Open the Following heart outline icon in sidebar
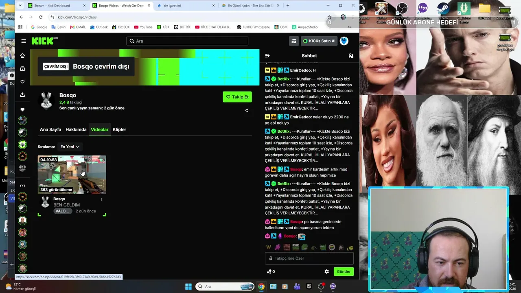The height and width of the screenshot is (293, 521). pos(22,82)
